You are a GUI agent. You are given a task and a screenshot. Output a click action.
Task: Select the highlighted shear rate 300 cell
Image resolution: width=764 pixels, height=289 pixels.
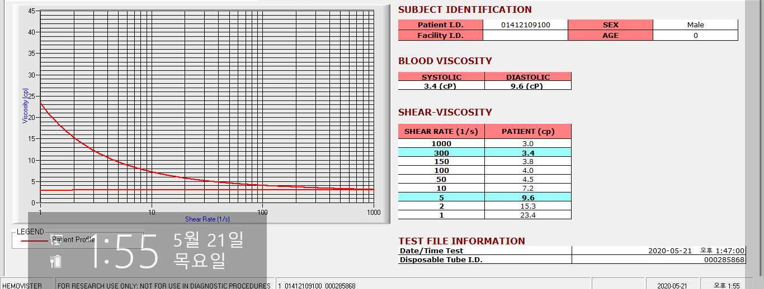[441, 152]
